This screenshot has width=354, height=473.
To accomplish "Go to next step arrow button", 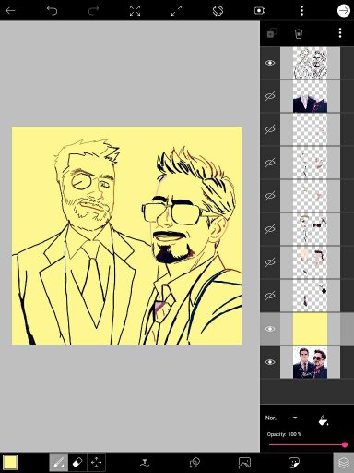I will [x=344, y=11].
